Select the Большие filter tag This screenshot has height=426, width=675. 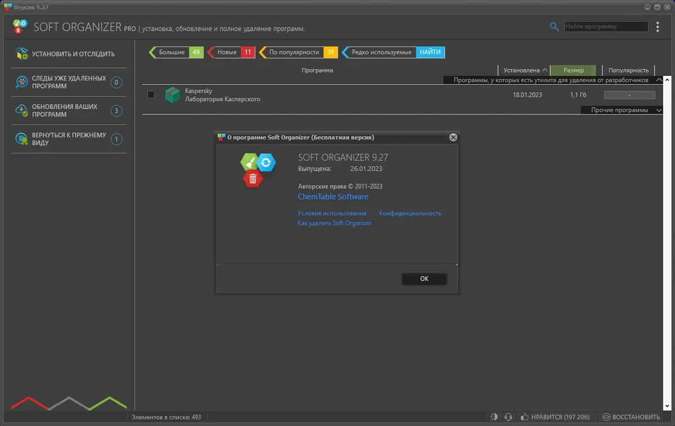(176, 52)
